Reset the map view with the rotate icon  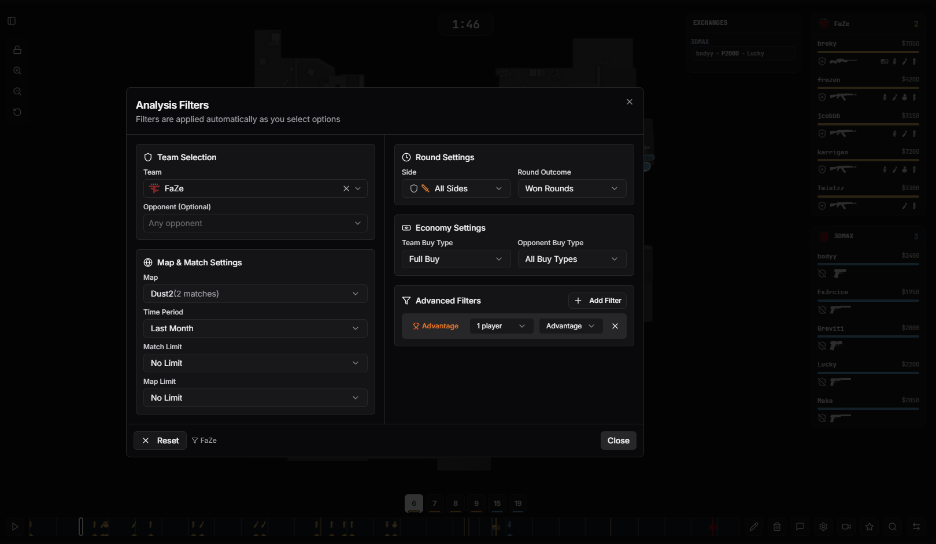coord(17,112)
